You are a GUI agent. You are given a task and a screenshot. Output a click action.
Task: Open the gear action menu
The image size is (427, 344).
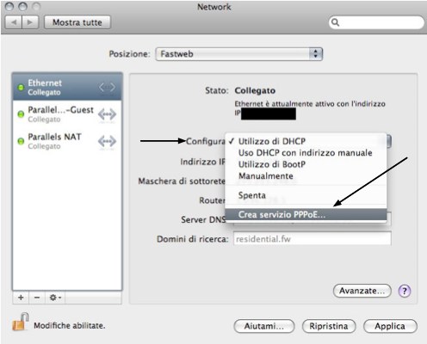pos(55,298)
